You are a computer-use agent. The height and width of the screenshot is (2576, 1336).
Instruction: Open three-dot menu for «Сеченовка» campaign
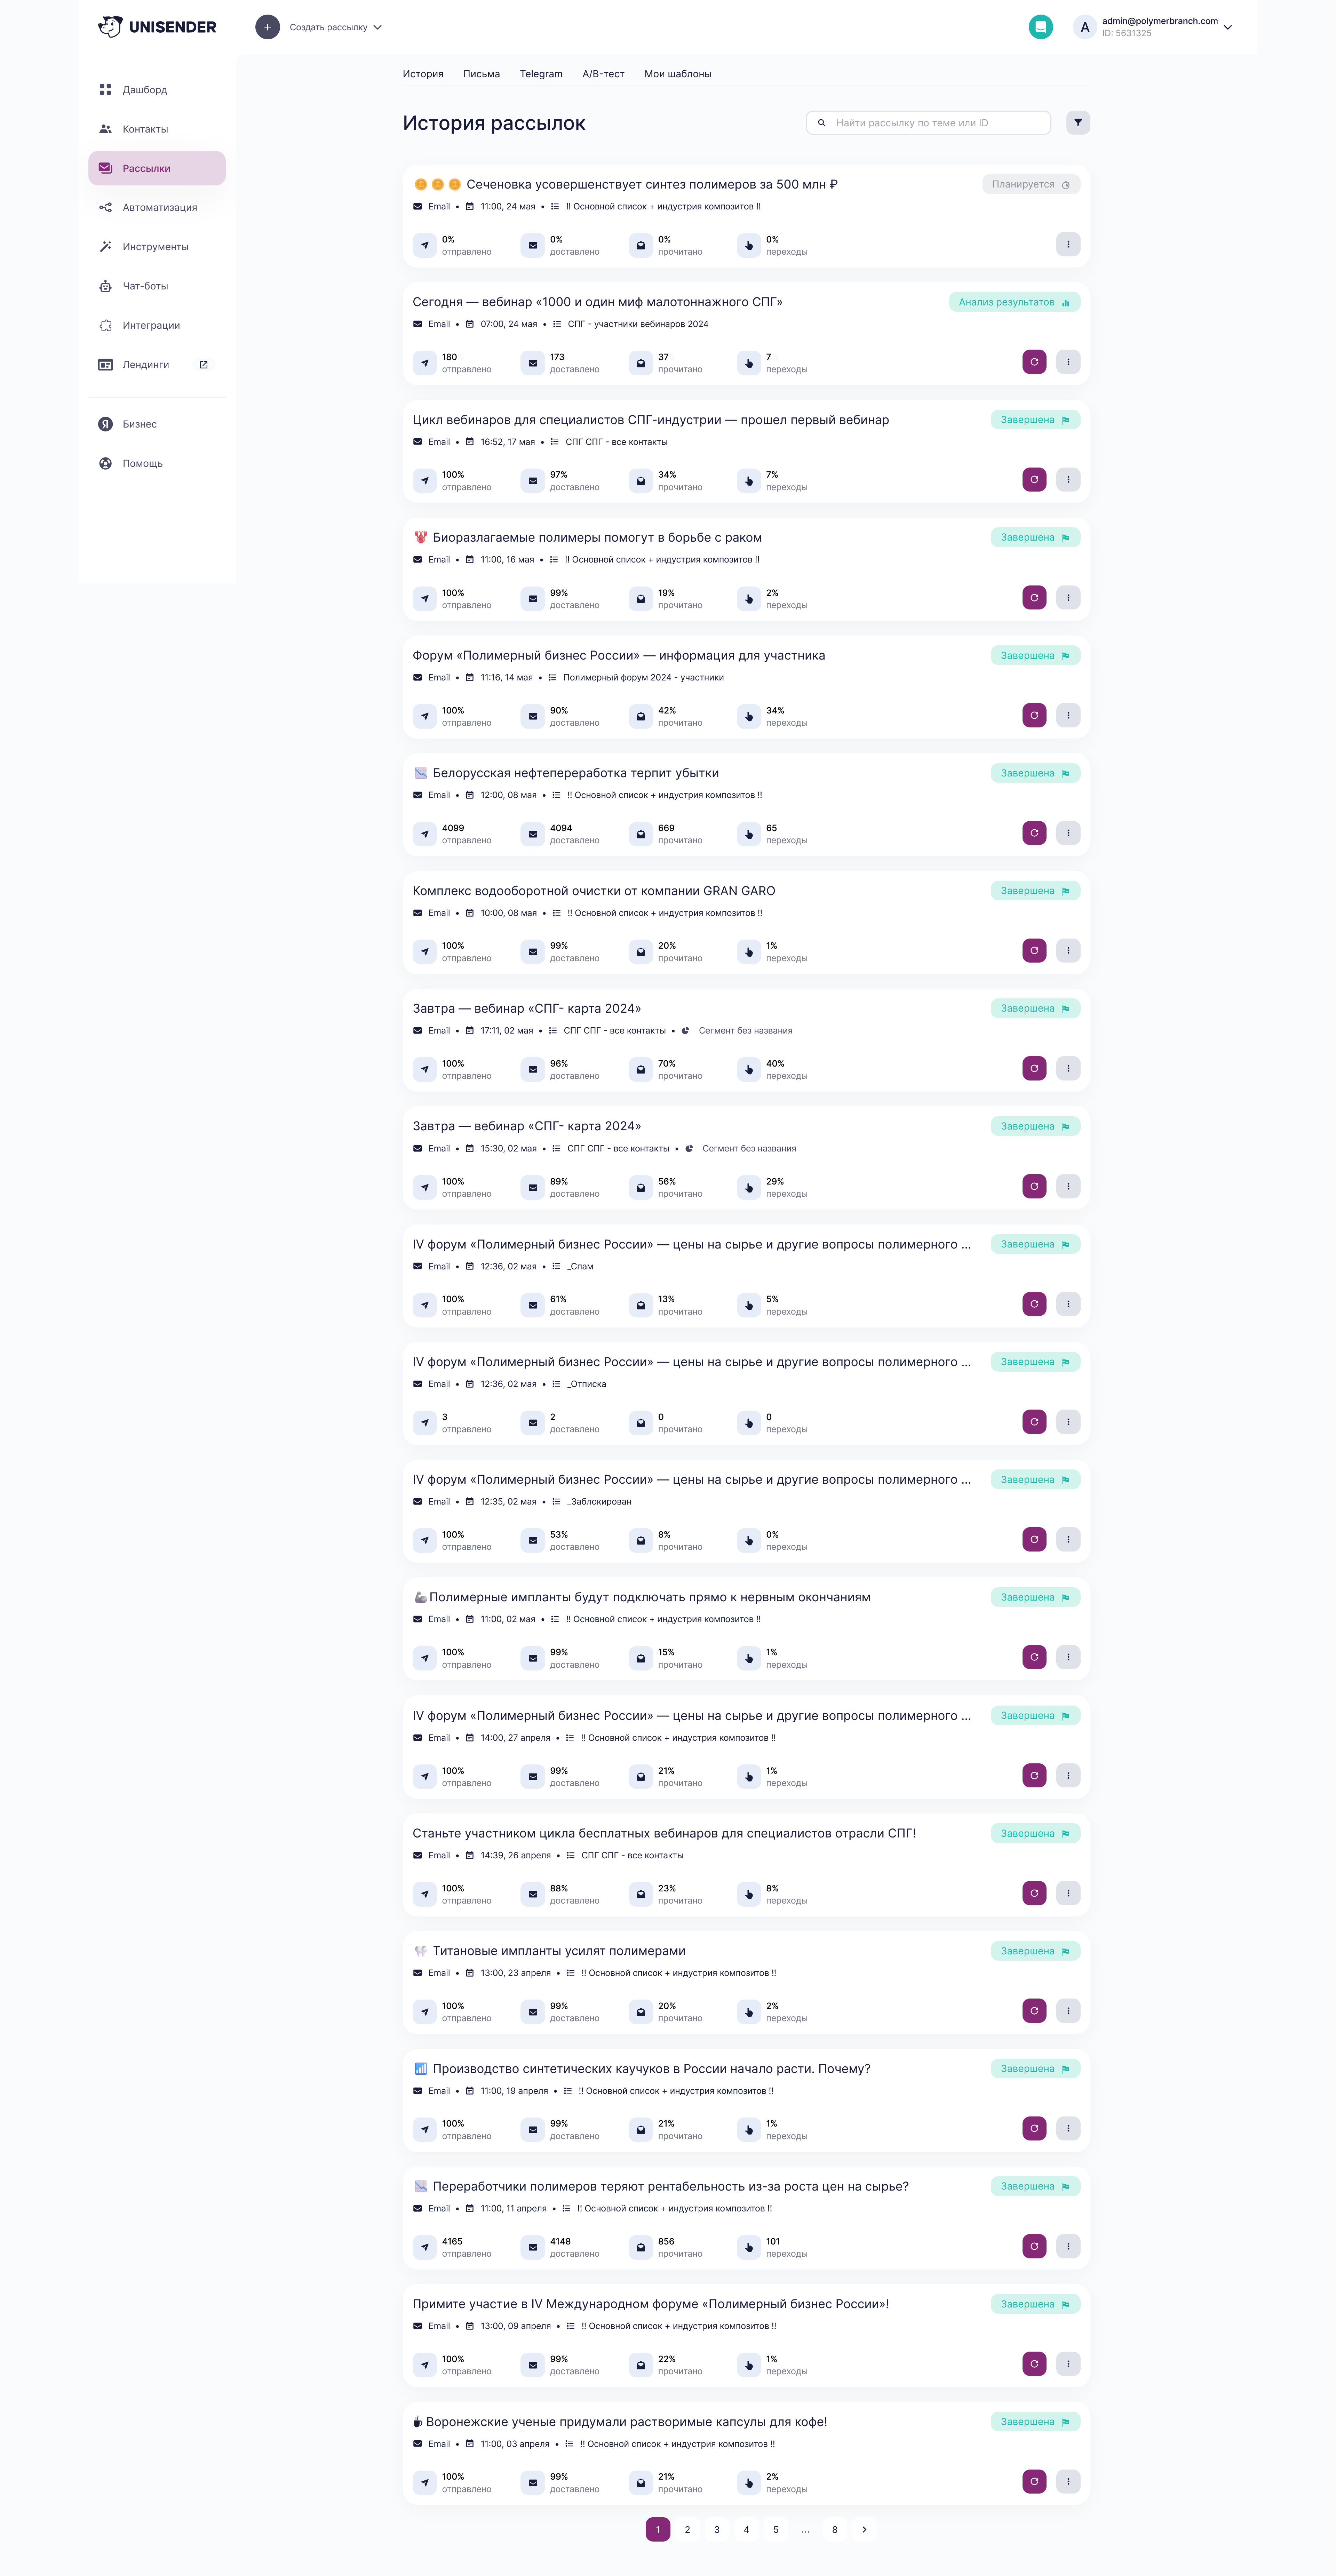tap(1068, 245)
